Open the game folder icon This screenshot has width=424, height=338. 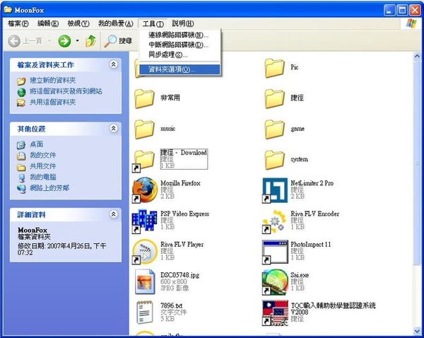[x=274, y=129]
